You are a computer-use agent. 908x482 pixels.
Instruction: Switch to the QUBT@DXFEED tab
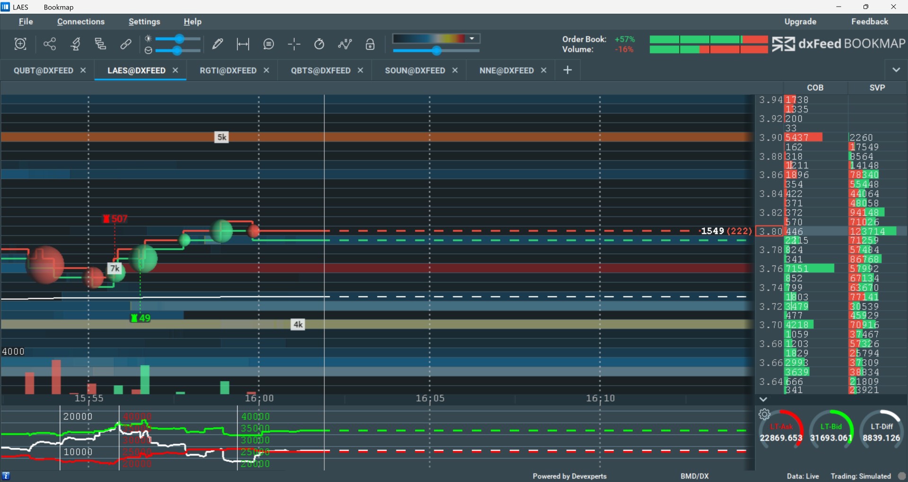click(x=44, y=70)
